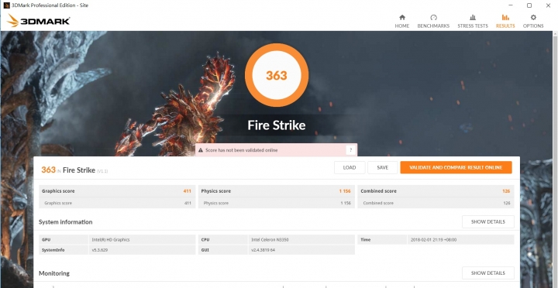Click the Physics score header row
The width and height of the screenshot is (558, 288).
[277, 191]
